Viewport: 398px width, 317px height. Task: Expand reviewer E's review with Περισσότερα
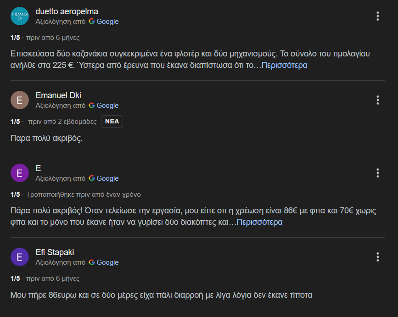tap(259, 222)
